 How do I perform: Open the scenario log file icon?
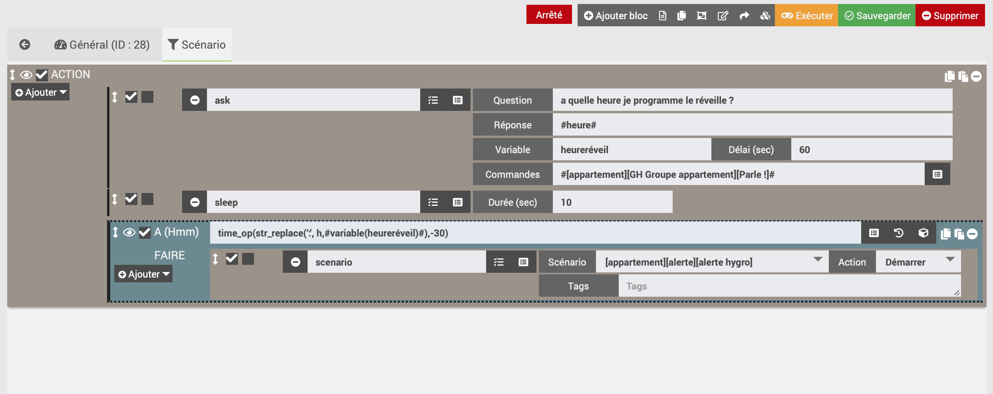coord(663,16)
